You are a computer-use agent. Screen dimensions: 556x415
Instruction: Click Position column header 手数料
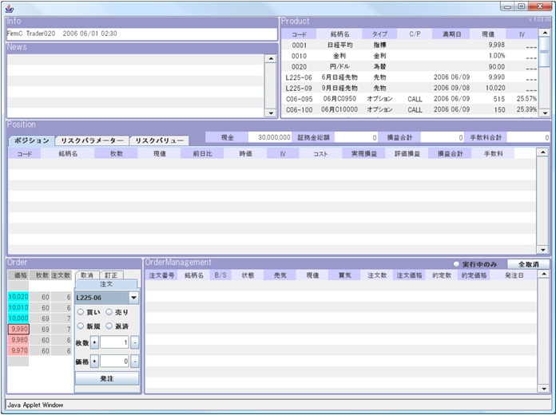(x=493, y=154)
